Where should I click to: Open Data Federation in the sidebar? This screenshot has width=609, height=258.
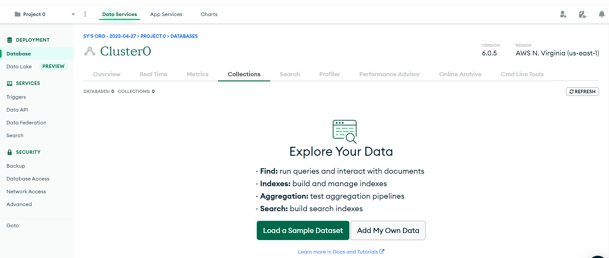pos(26,122)
